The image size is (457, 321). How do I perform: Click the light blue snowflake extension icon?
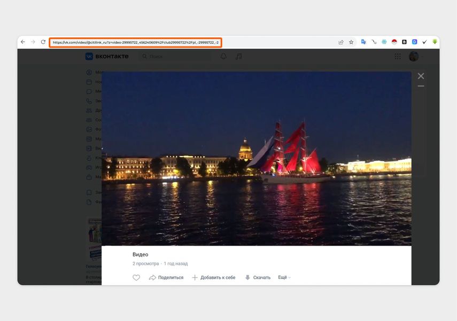[x=384, y=42]
